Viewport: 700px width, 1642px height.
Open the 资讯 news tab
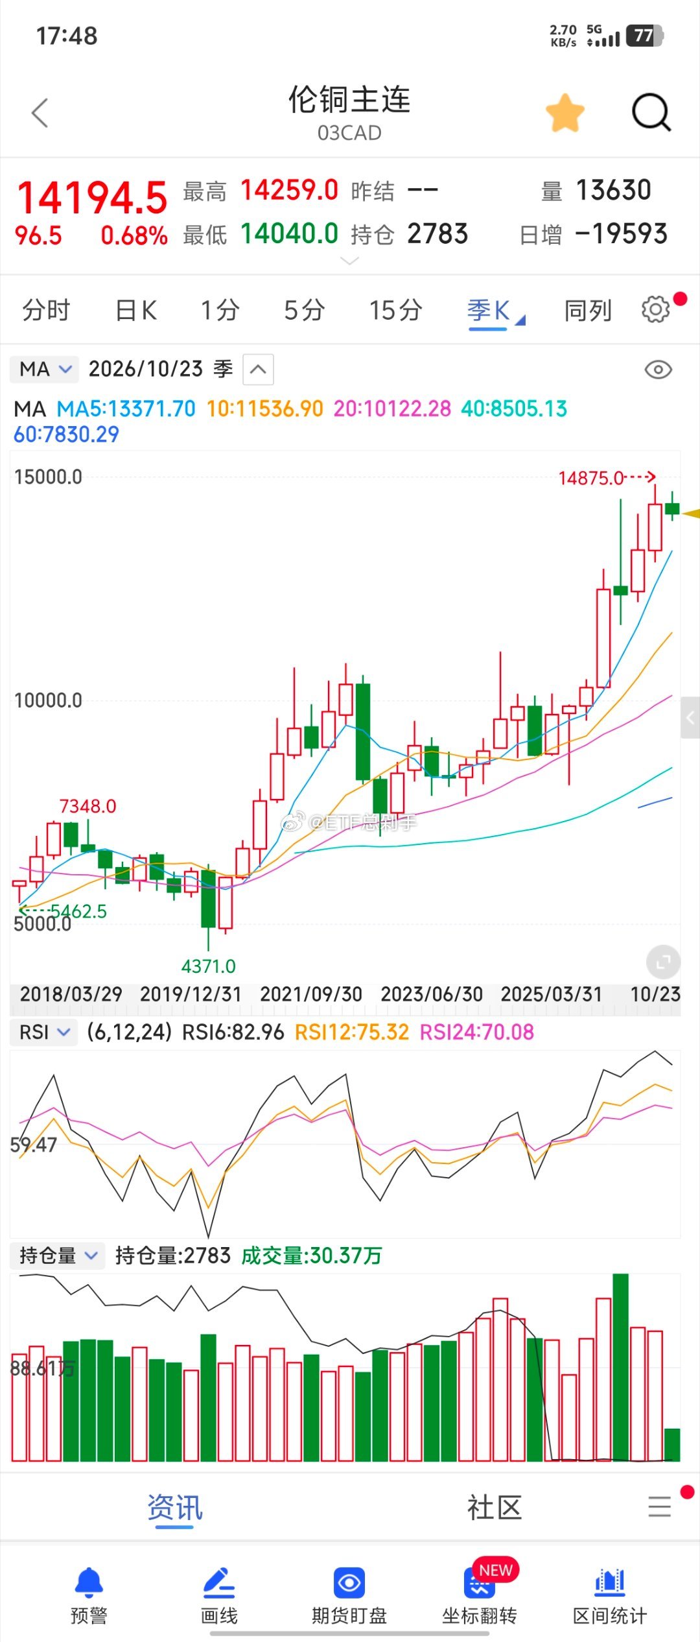[x=175, y=1508]
